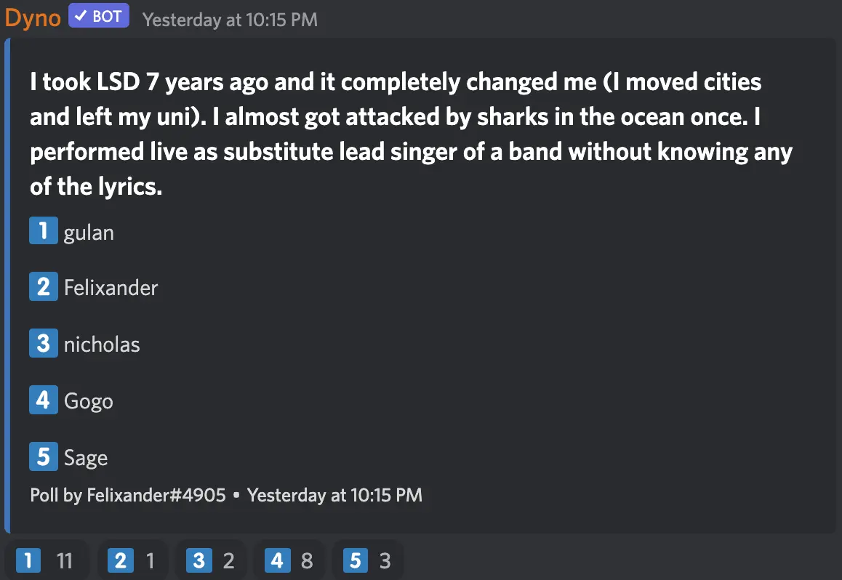Click number 4 emoji beside Gogo option

pyautogui.click(x=43, y=400)
